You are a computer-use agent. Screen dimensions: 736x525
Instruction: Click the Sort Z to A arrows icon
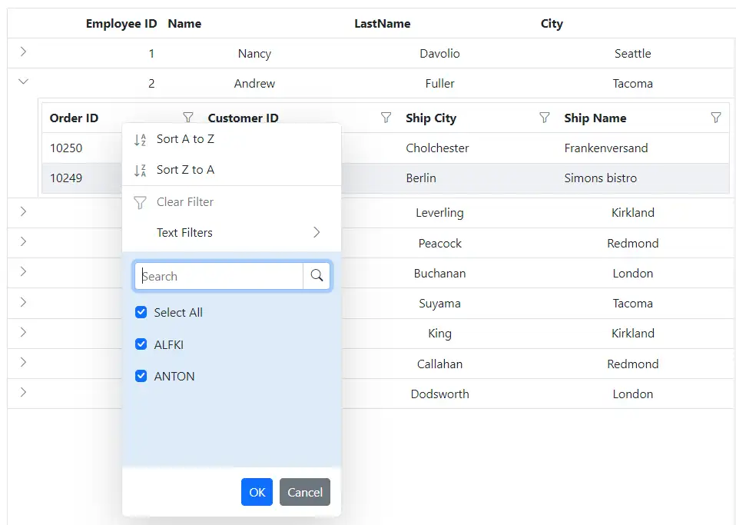(x=141, y=170)
